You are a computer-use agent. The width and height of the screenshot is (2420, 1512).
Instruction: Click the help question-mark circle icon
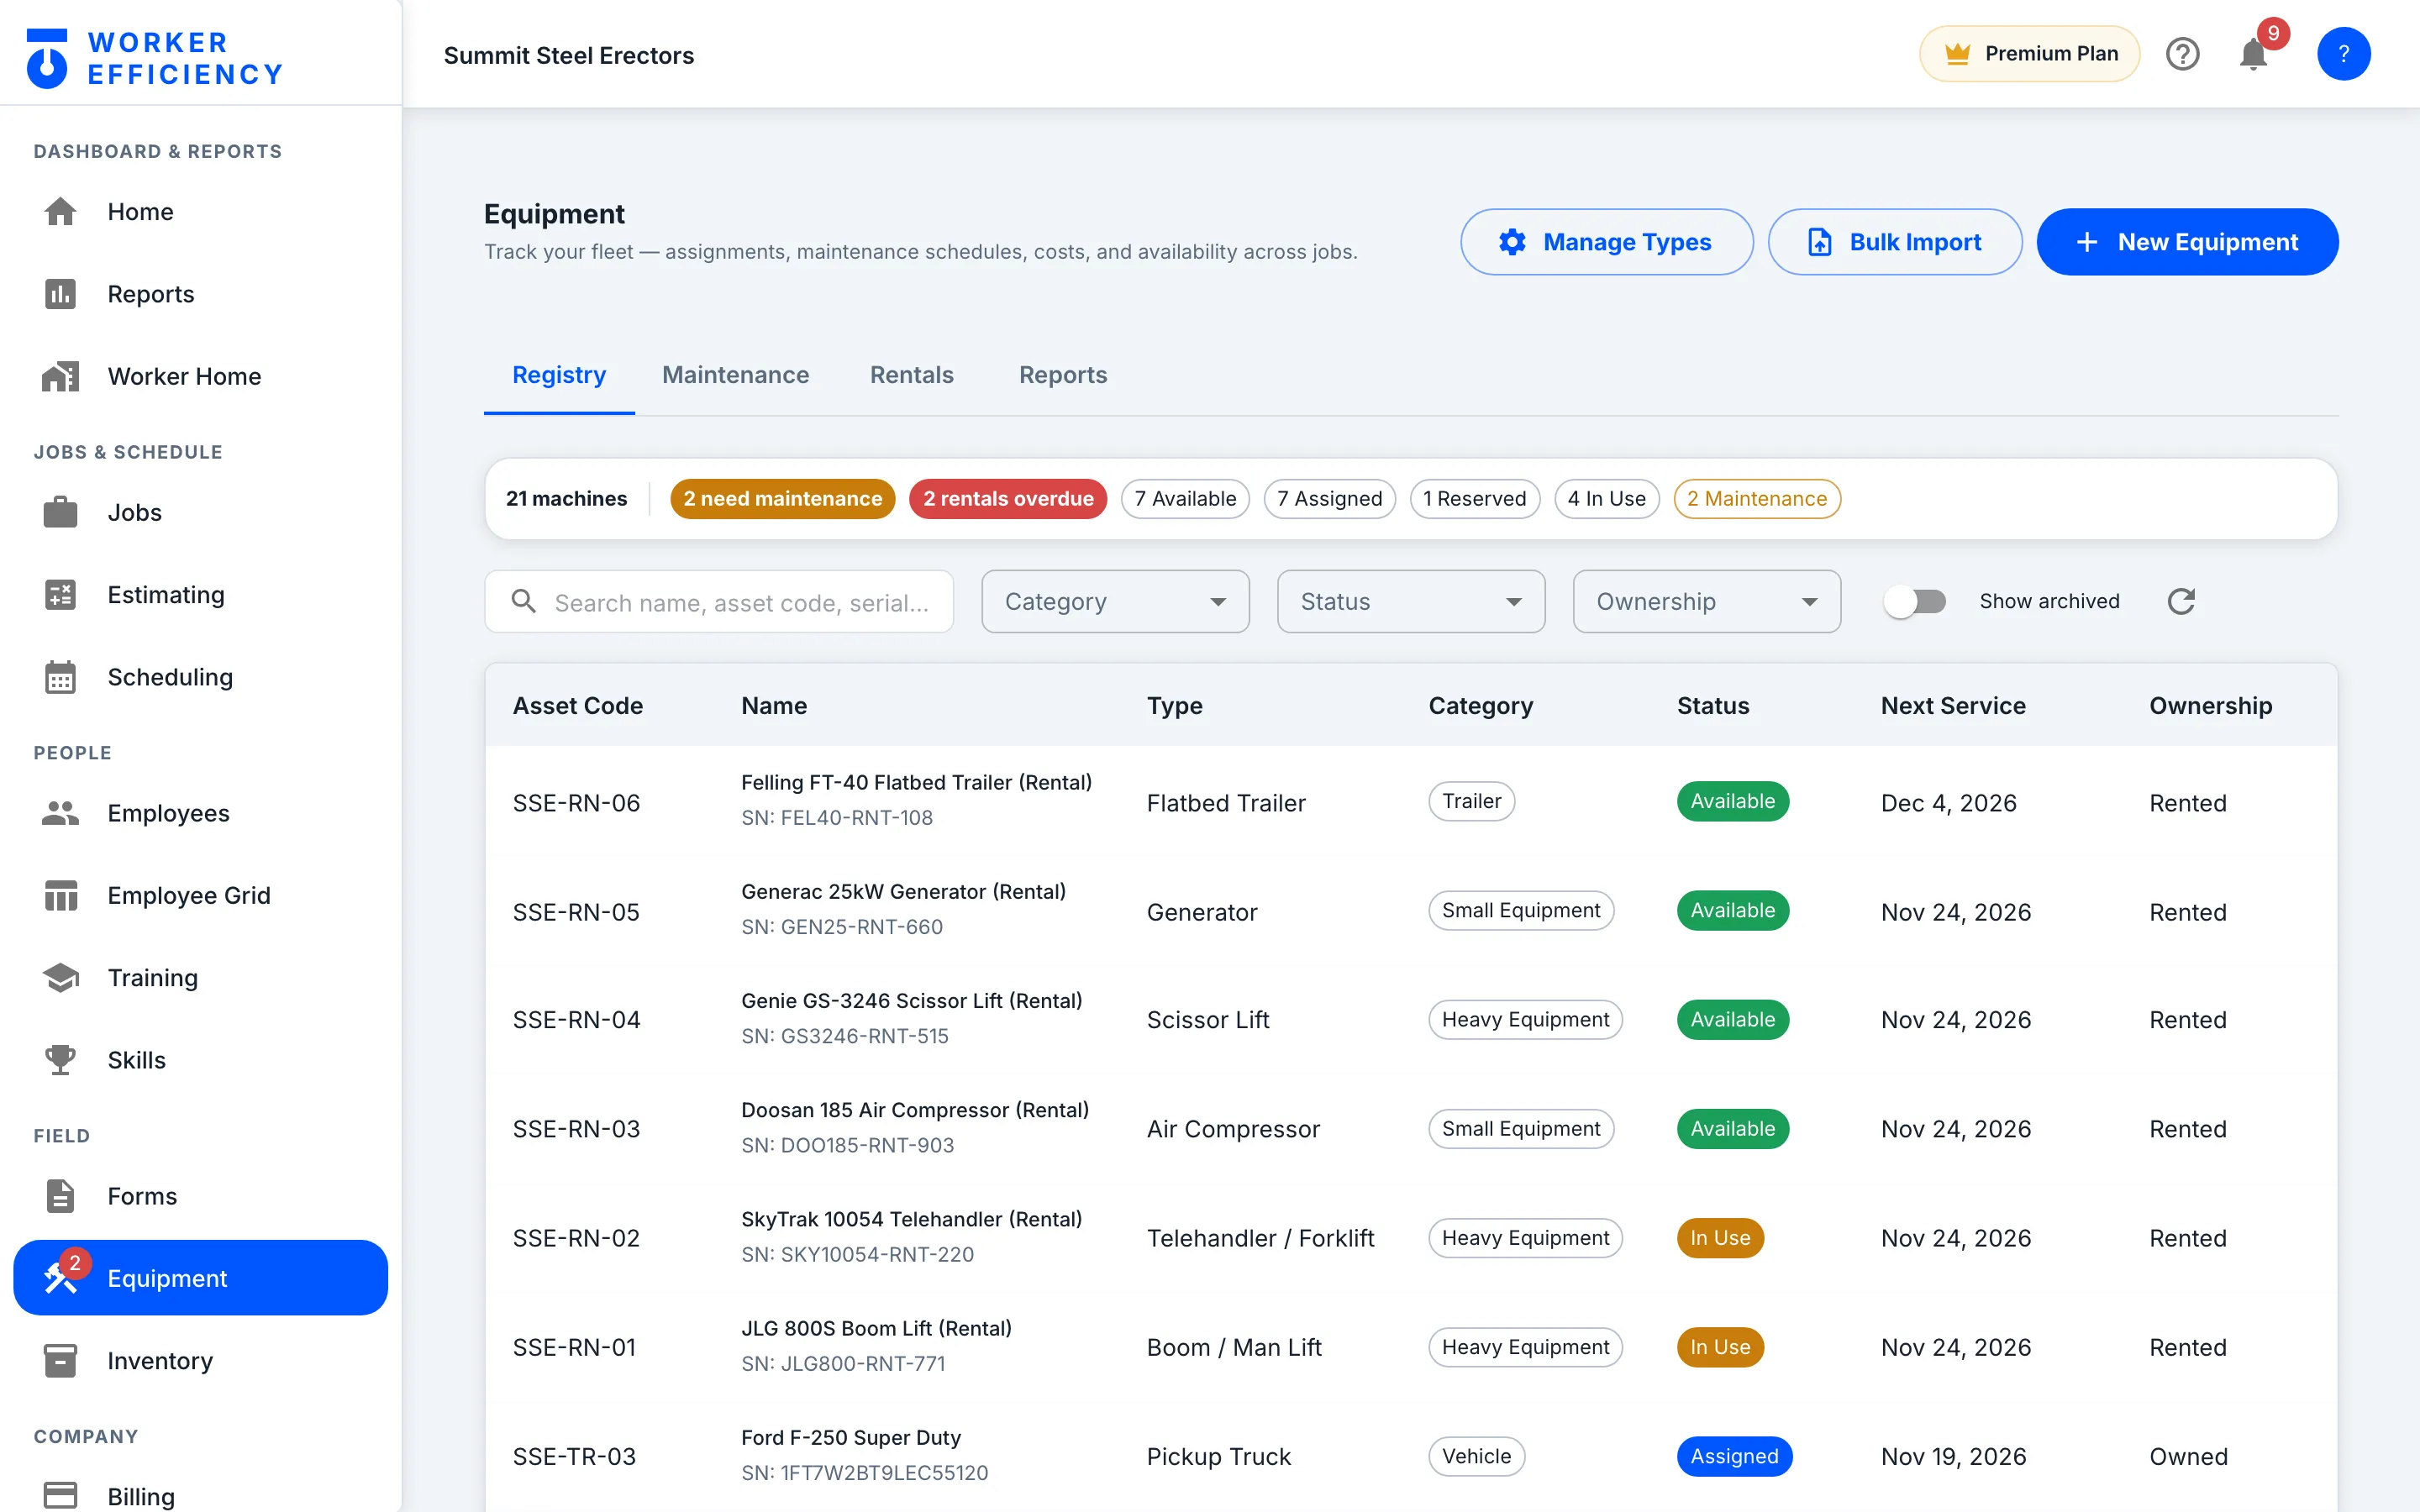pos(2182,54)
